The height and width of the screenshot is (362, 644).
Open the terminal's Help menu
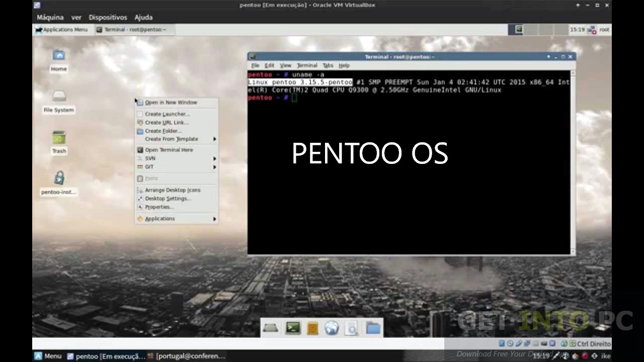pyautogui.click(x=344, y=65)
